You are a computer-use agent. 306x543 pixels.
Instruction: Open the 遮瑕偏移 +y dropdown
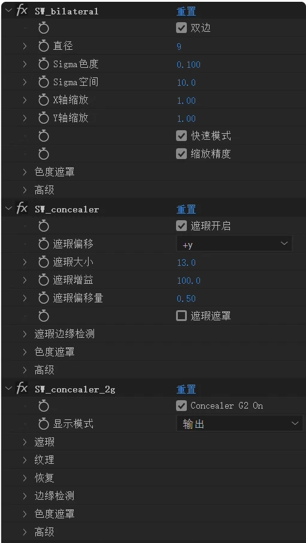(234, 244)
